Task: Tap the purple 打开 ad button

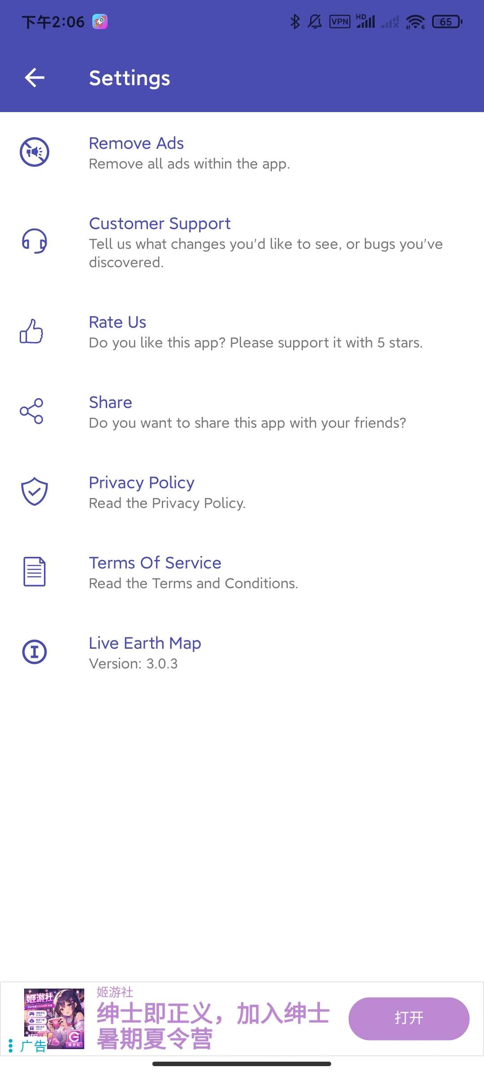Action: point(409,1018)
